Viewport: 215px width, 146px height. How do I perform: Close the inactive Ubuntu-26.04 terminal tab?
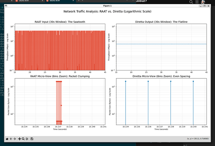pyautogui.click(x=42, y=1)
